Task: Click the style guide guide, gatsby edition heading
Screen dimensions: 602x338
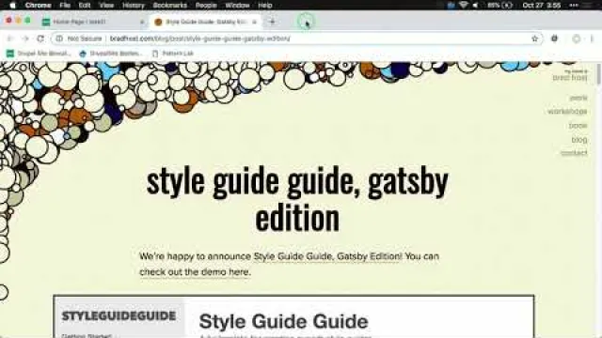Action: pos(297,200)
